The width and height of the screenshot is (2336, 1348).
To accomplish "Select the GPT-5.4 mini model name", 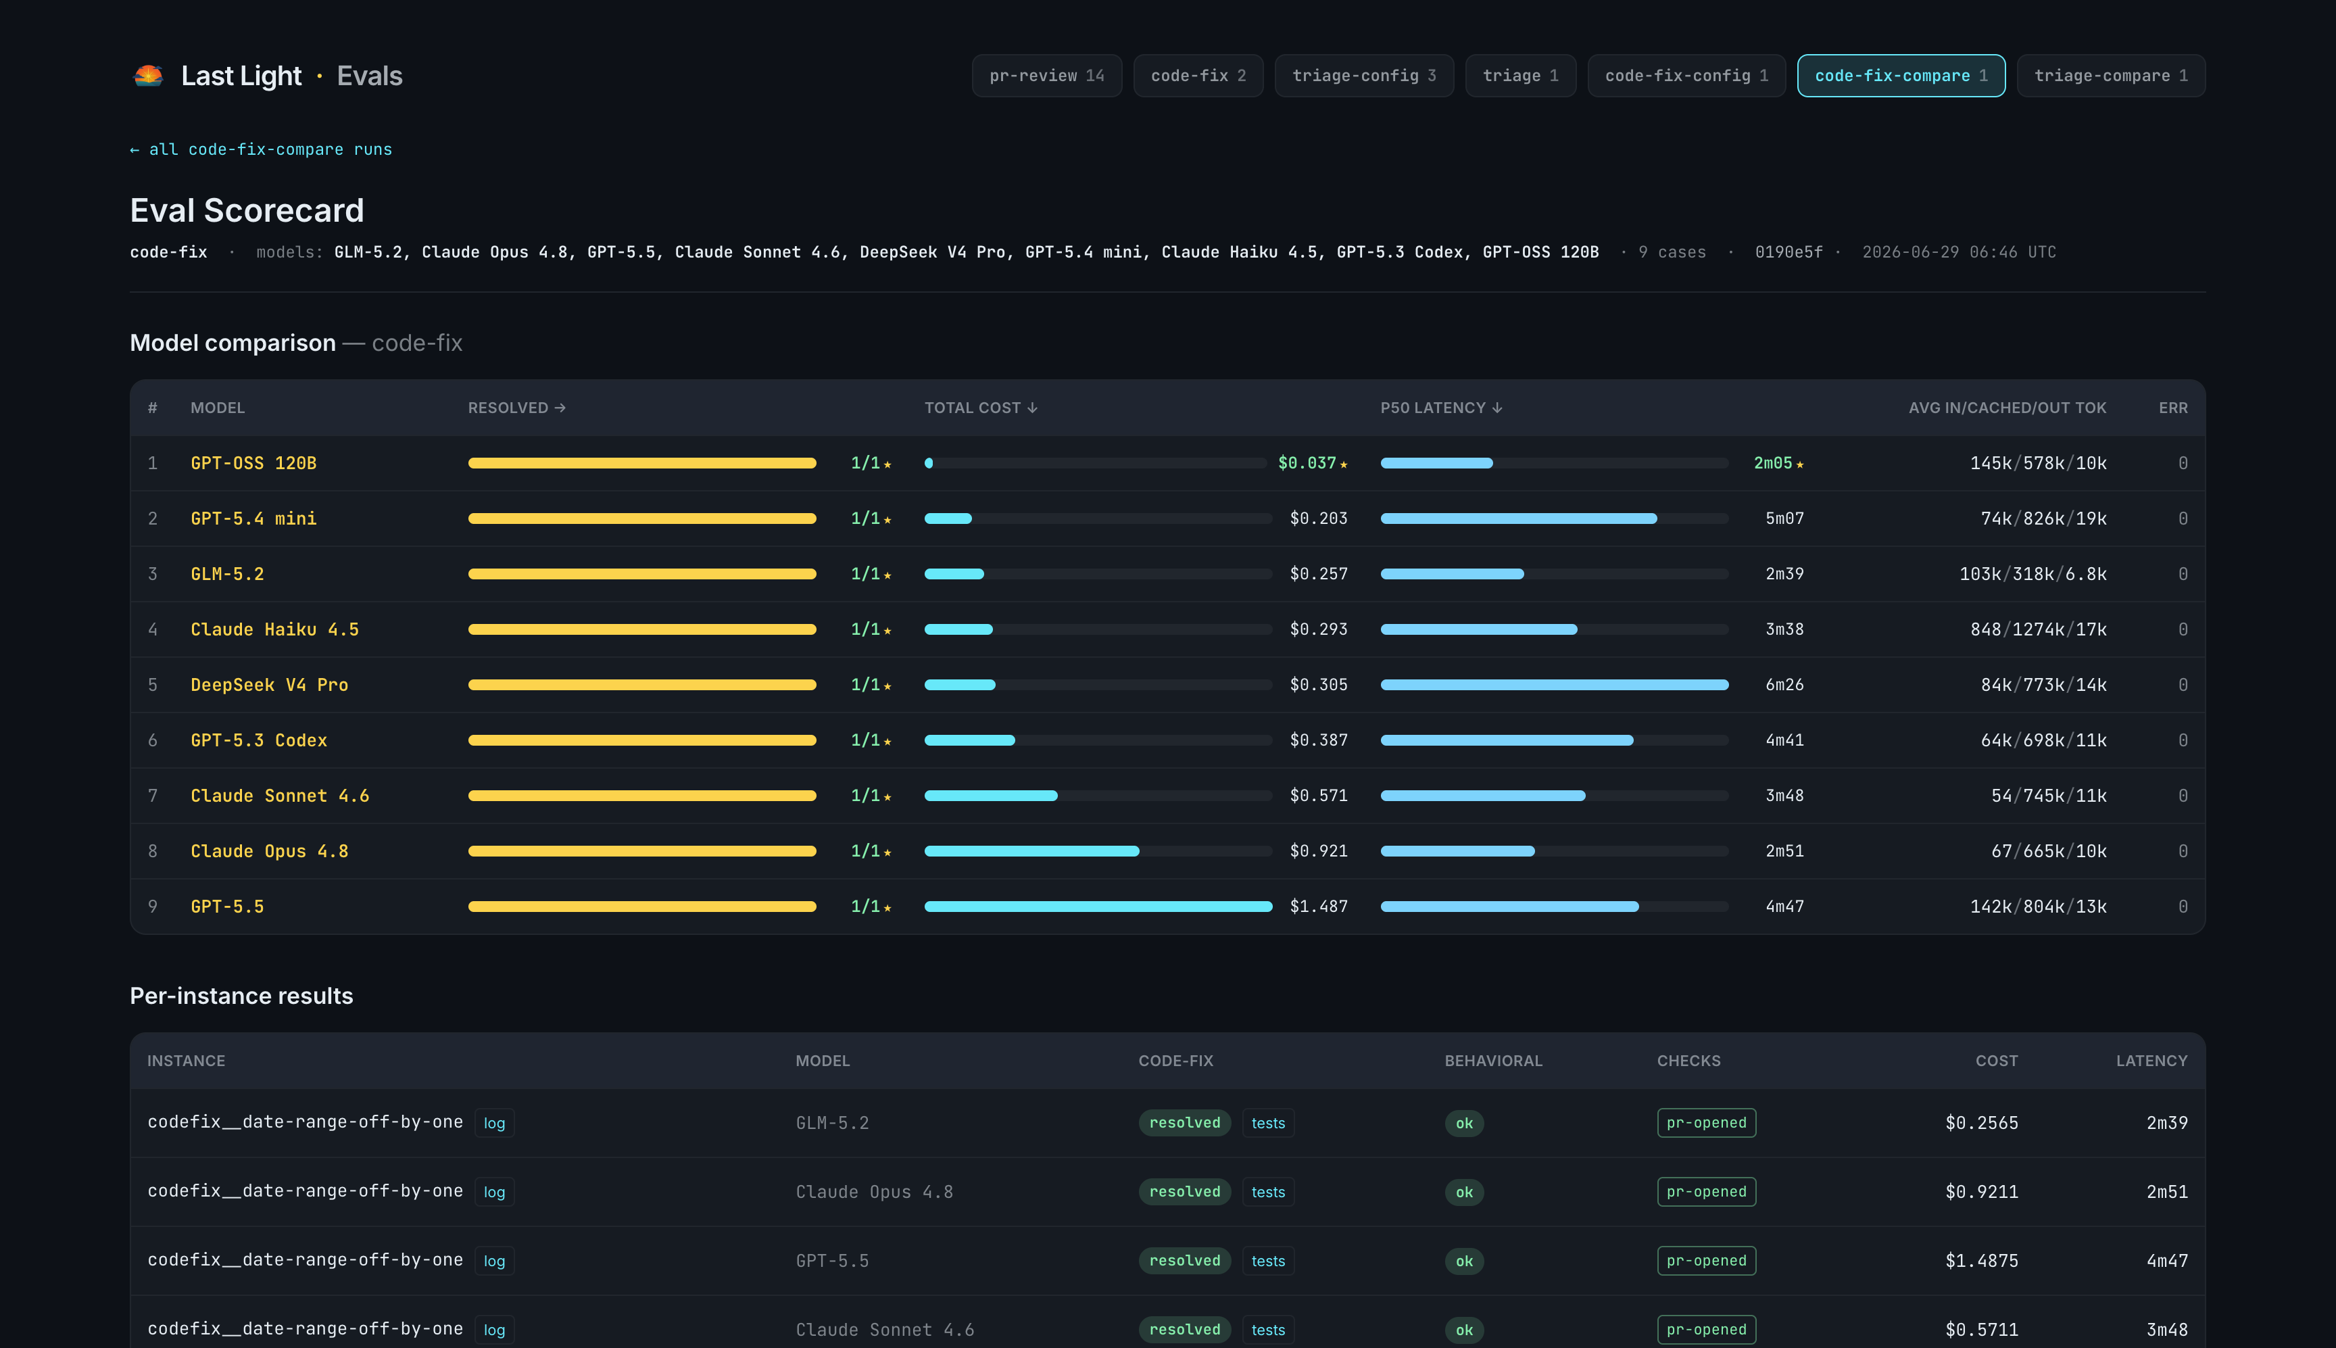I will tap(253, 519).
